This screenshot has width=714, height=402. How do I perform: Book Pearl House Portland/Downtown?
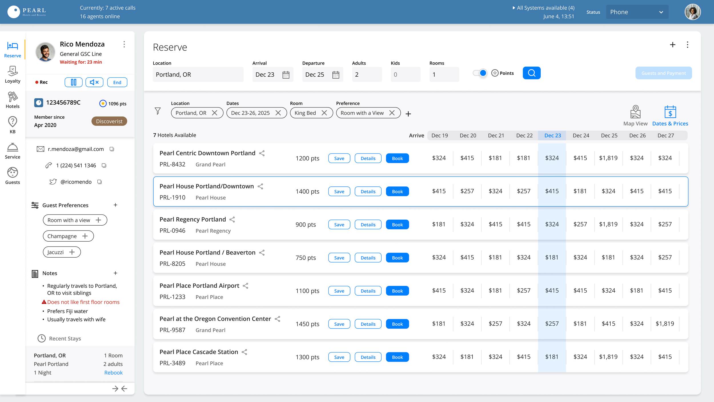tap(397, 192)
